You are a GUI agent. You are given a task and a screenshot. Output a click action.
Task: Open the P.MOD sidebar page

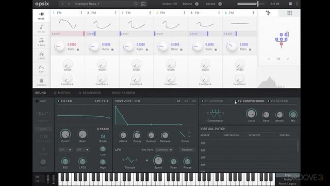click(41, 42)
